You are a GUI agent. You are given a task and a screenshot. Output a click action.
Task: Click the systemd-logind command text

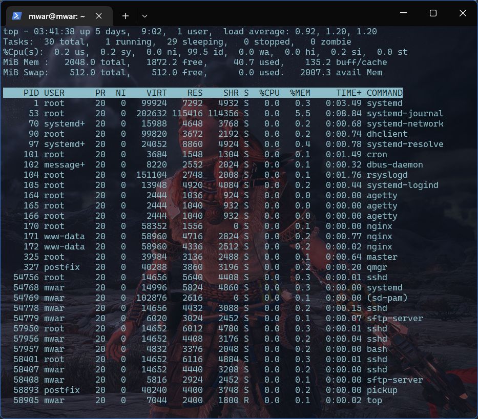click(402, 185)
